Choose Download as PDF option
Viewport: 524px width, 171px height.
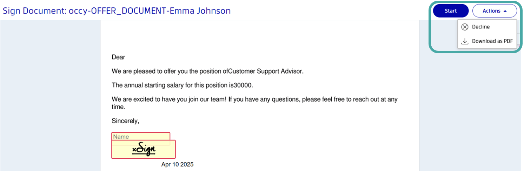coord(492,41)
